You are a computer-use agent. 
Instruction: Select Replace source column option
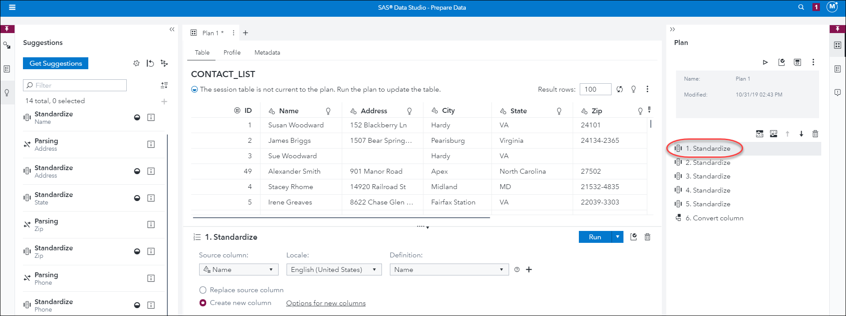point(203,290)
